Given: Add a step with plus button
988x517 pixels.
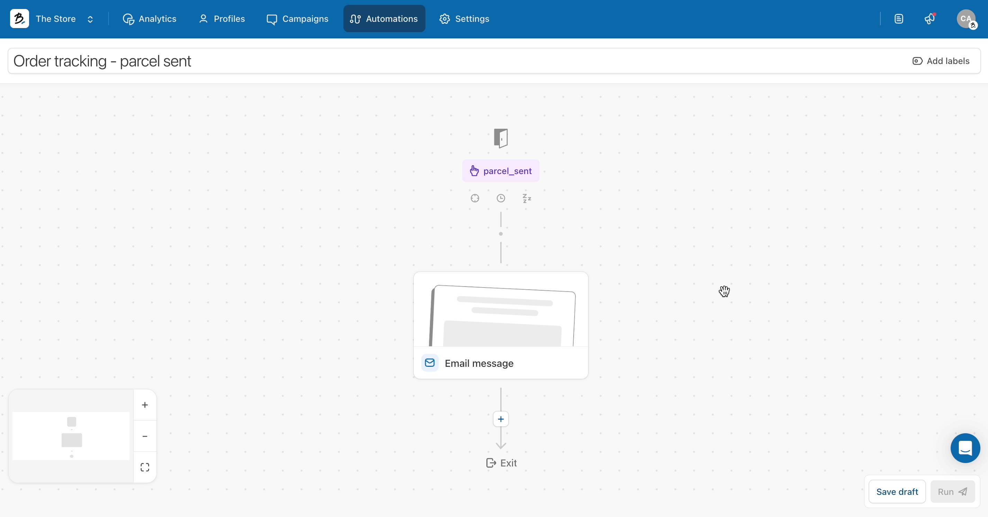Looking at the screenshot, I should coord(501,419).
